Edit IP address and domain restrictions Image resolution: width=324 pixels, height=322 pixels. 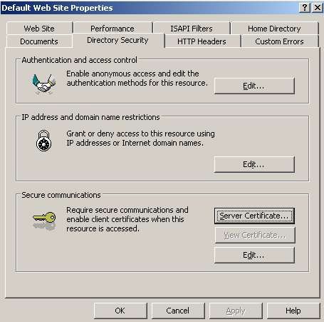(x=254, y=164)
